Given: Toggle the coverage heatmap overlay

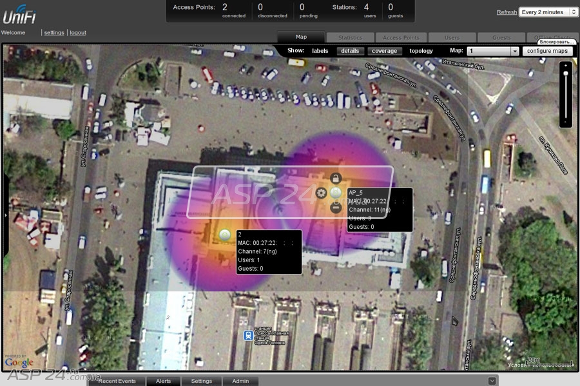Looking at the screenshot, I should click(384, 51).
